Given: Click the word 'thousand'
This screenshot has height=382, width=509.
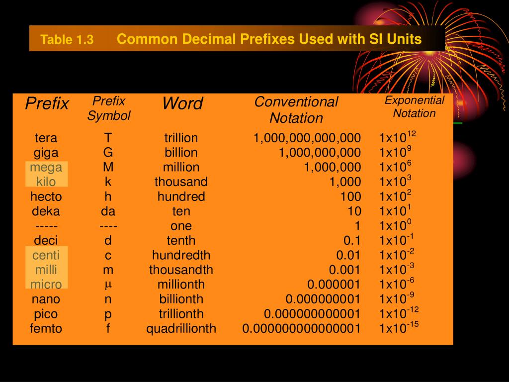Looking at the screenshot, I should click(x=181, y=182).
